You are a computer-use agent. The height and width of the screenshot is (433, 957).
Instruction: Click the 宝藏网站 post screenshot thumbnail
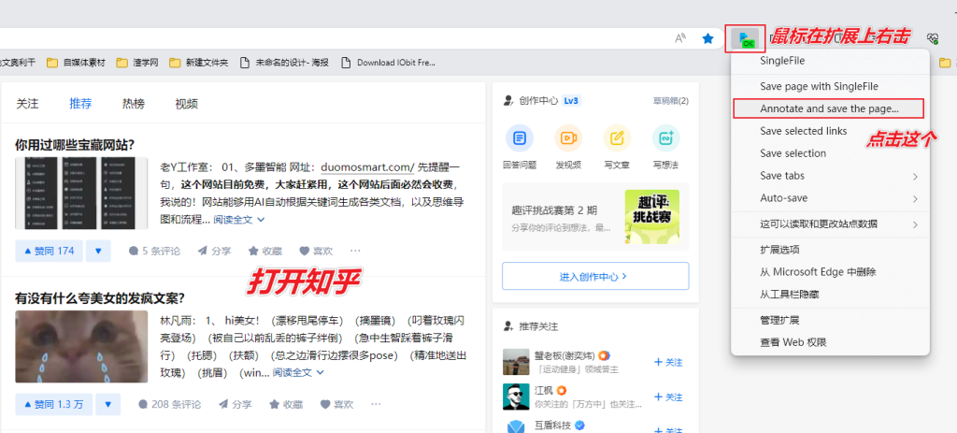(81, 193)
